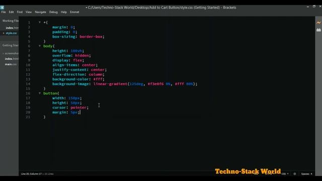
Task: Open the Emmet menu
Action: 74,12
